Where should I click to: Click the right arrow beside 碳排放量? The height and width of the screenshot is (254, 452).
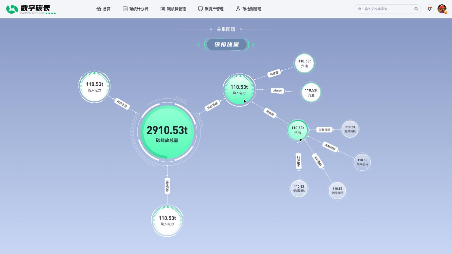tap(254, 44)
